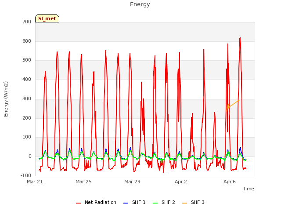Click the Apr 2 x-axis tick label

pyautogui.click(x=181, y=182)
